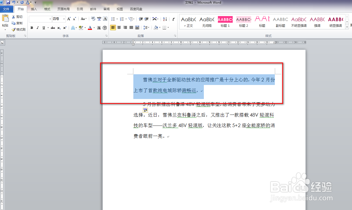The width and height of the screenshot is (352, 210).
Task: Expand the styles gallery more arrow
Action: coord(347,27)
